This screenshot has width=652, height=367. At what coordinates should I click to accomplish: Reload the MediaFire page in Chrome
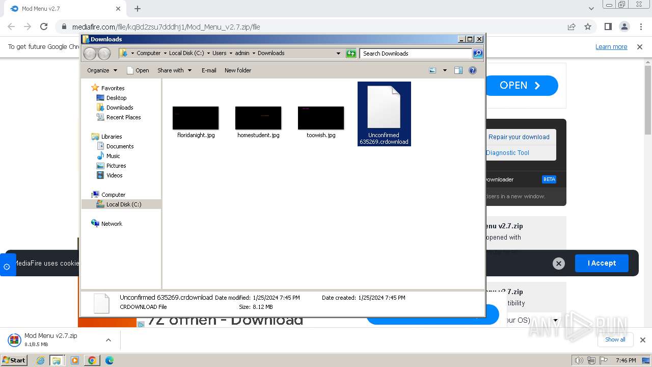(44, 27)
